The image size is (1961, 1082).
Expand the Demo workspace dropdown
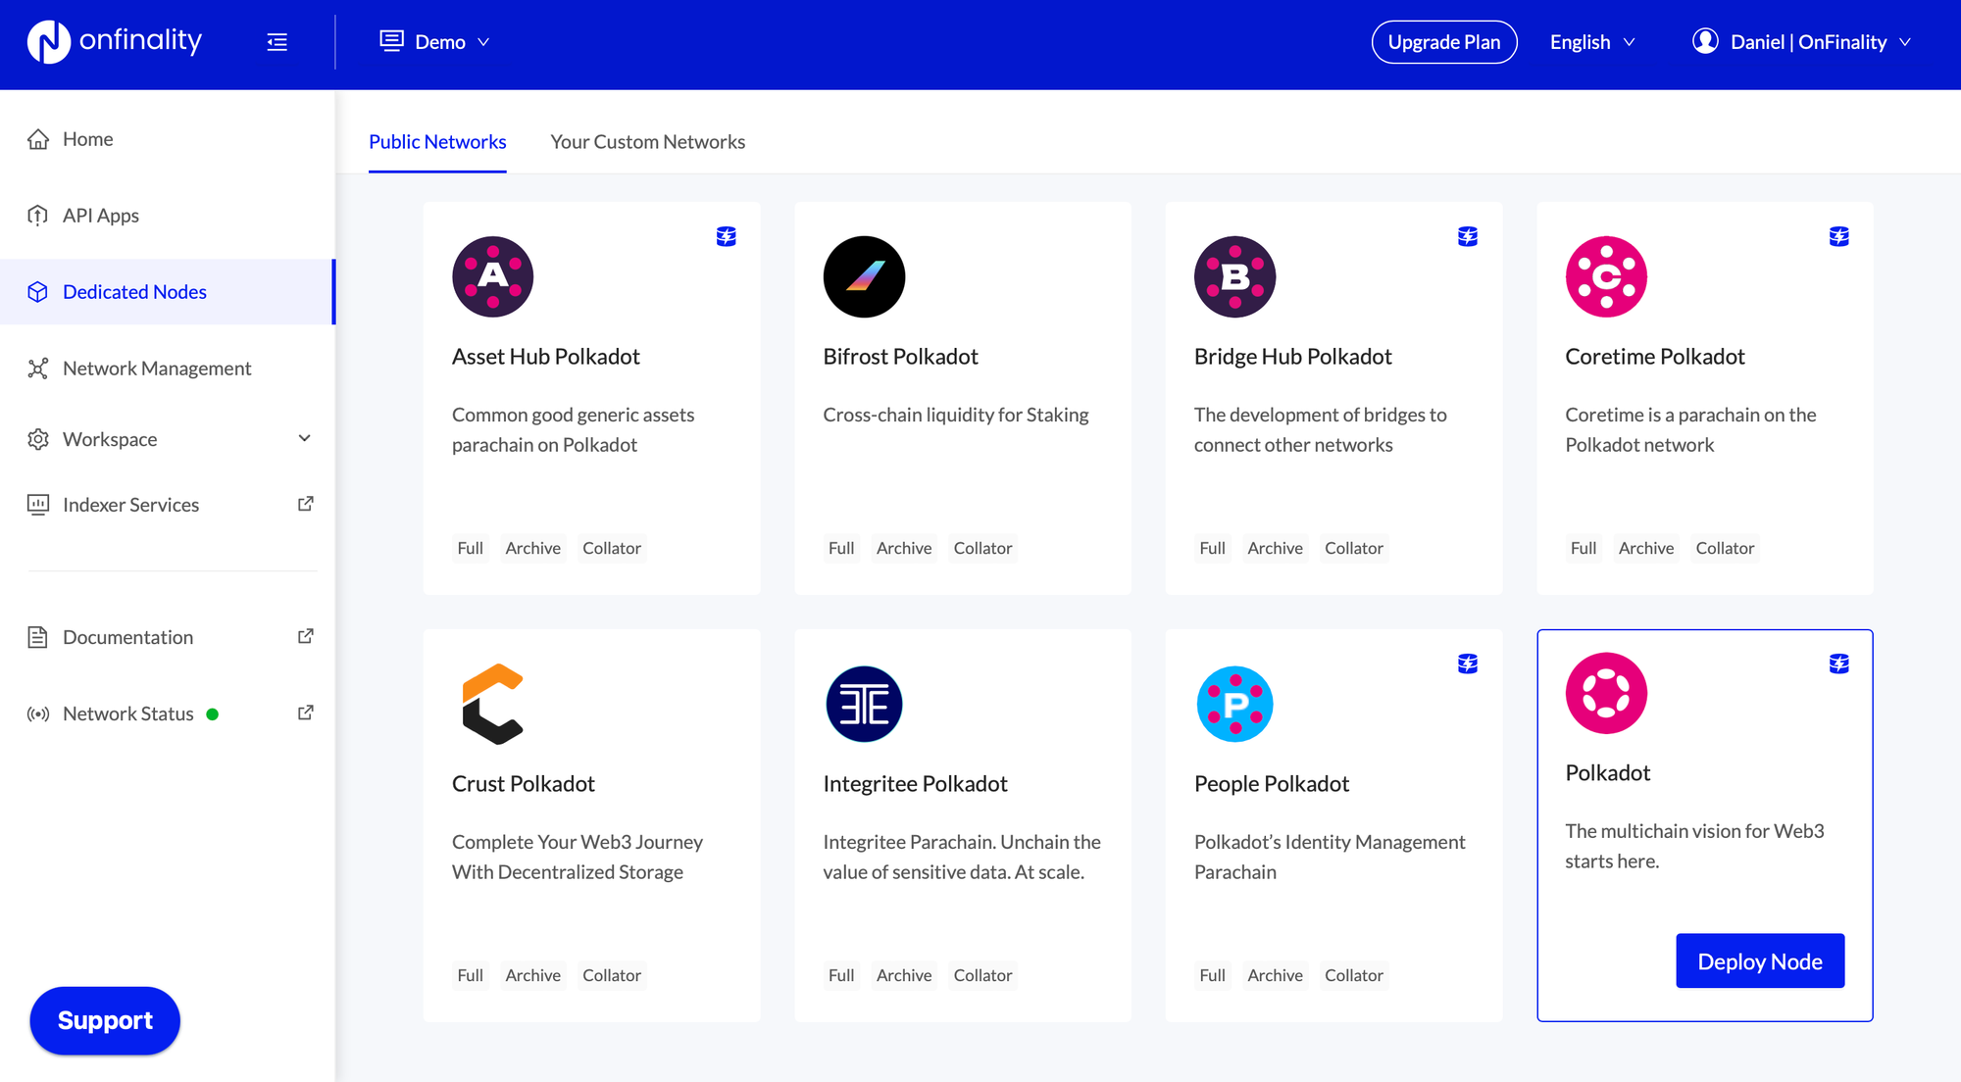pyautogui.click(x=434, y=41)
